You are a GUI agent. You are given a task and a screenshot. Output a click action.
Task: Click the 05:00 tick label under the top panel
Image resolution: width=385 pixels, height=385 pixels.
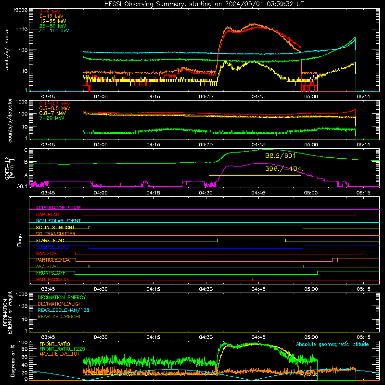coord(311,97)
